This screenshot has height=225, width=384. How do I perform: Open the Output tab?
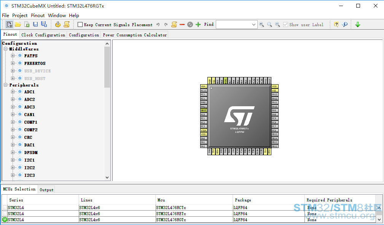click(x=46, y=190)
